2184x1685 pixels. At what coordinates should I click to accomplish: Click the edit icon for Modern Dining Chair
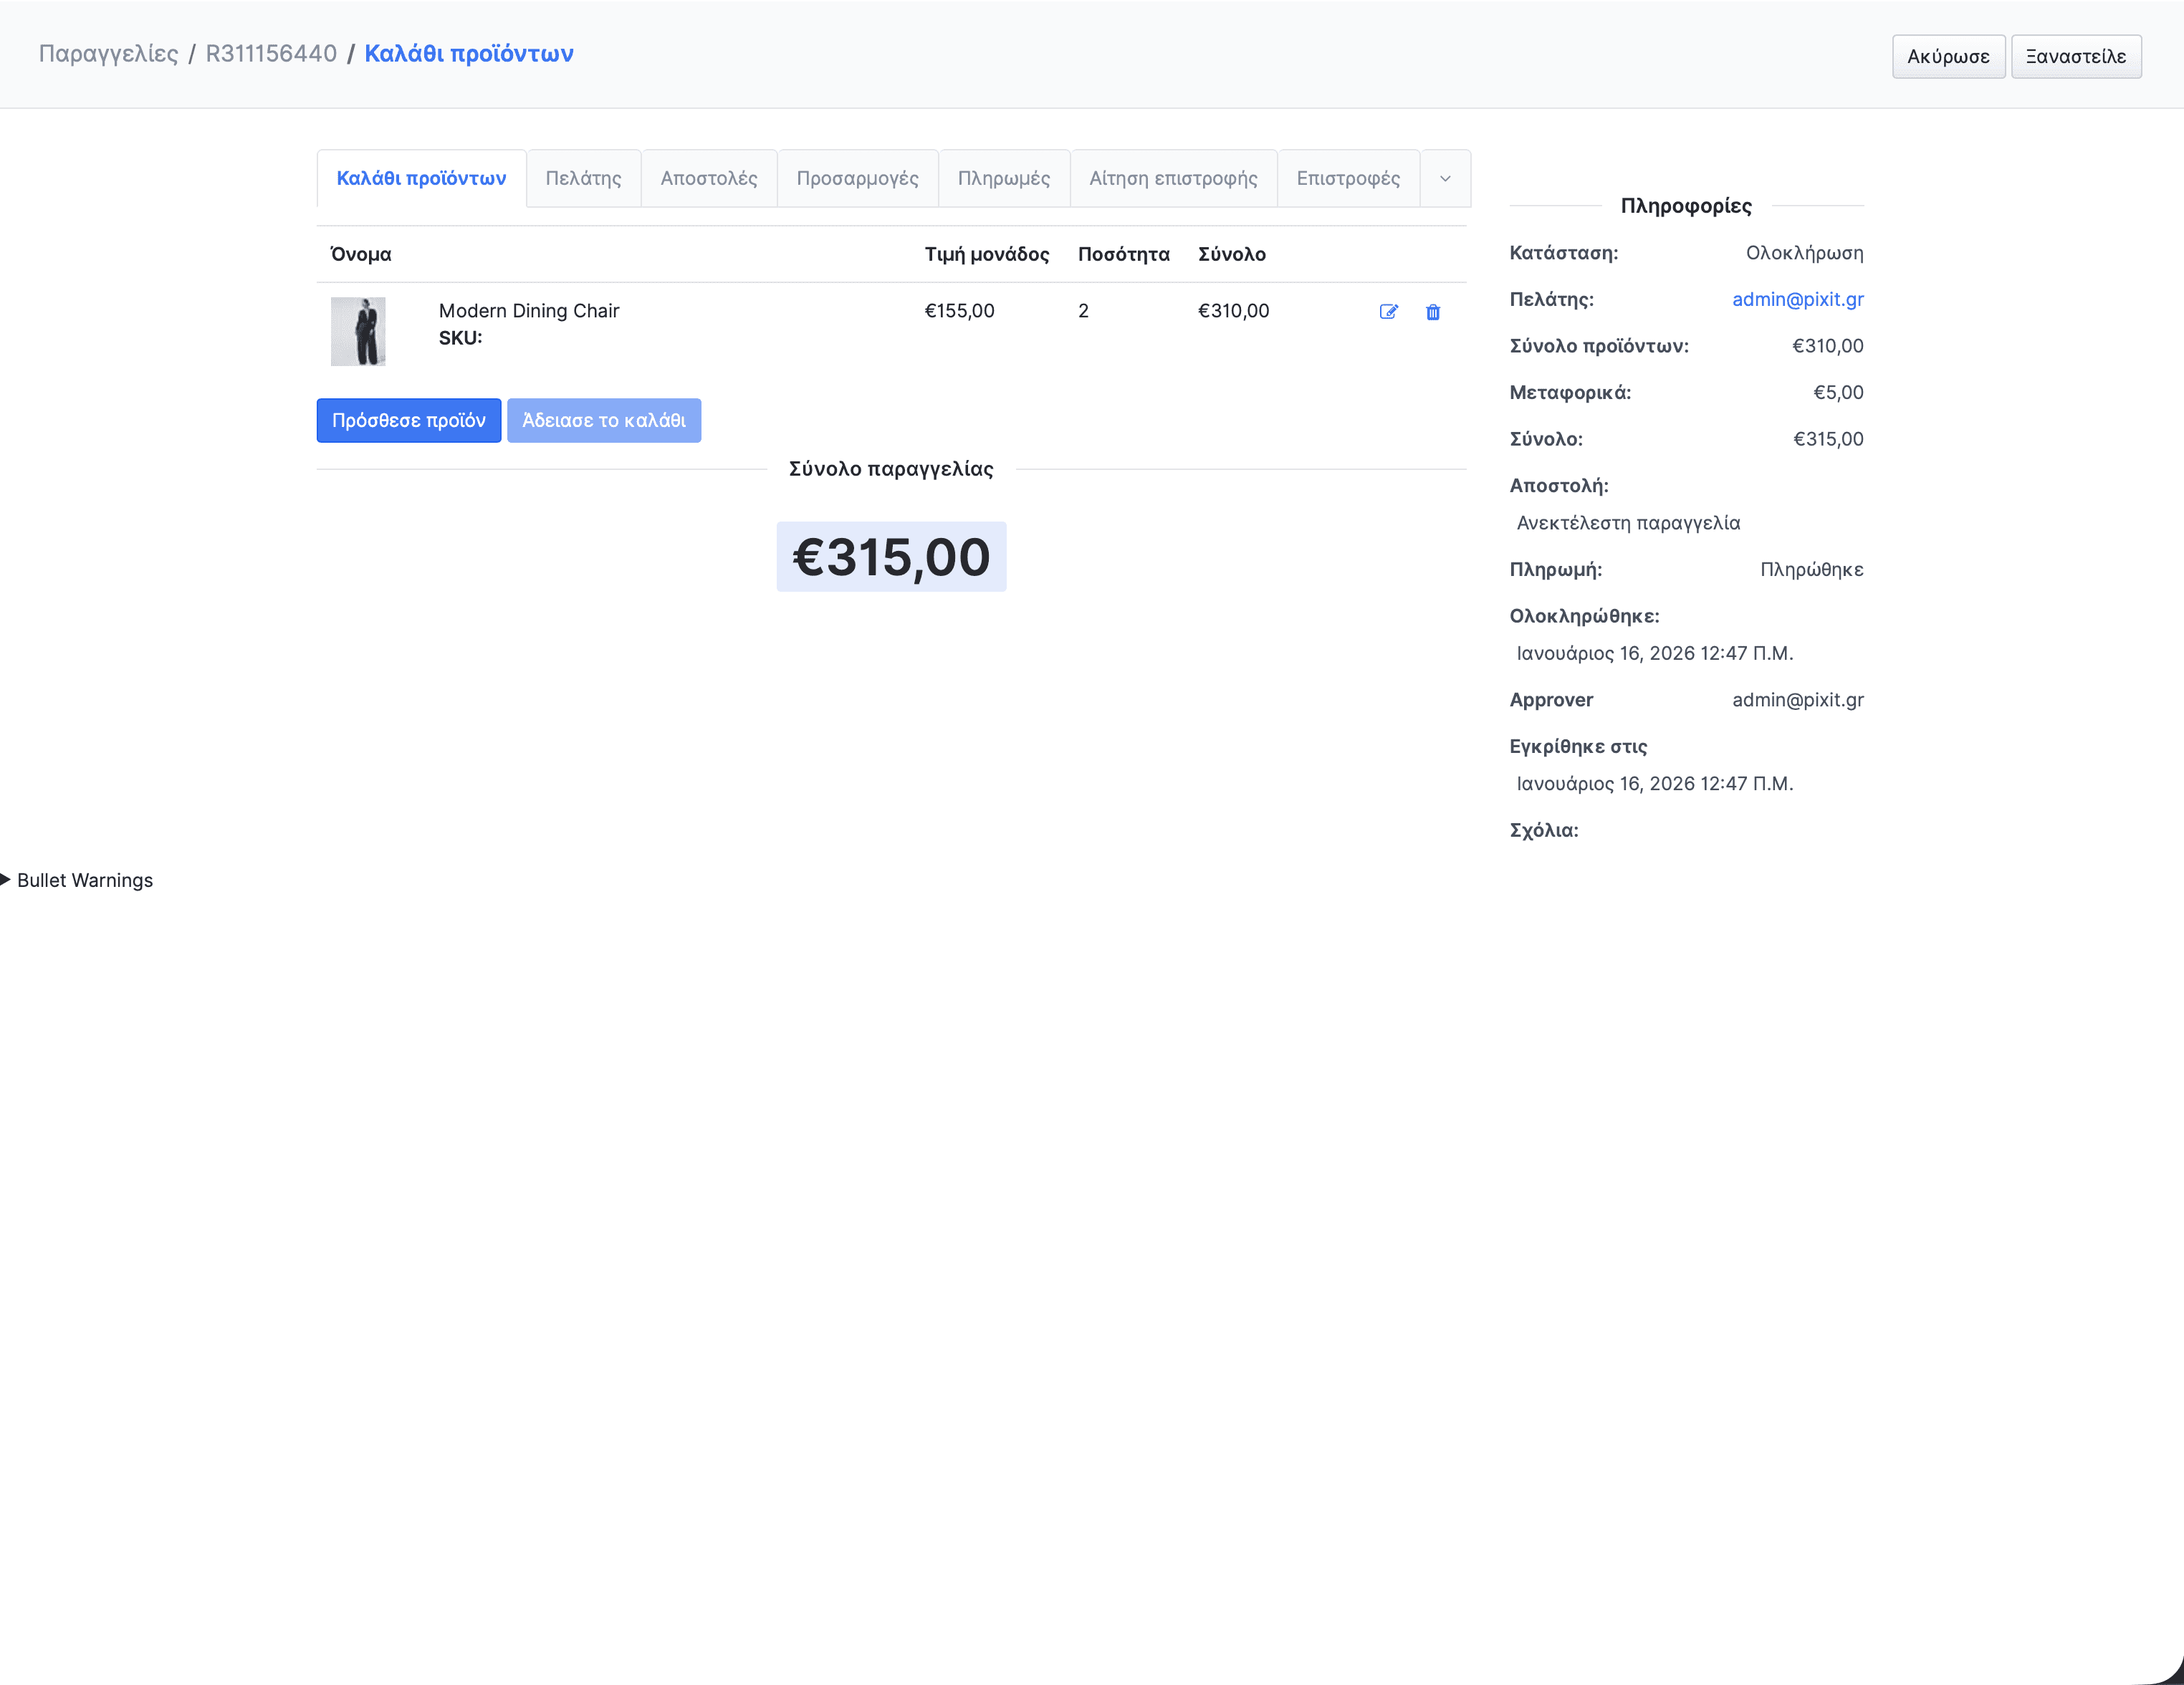1388,312
